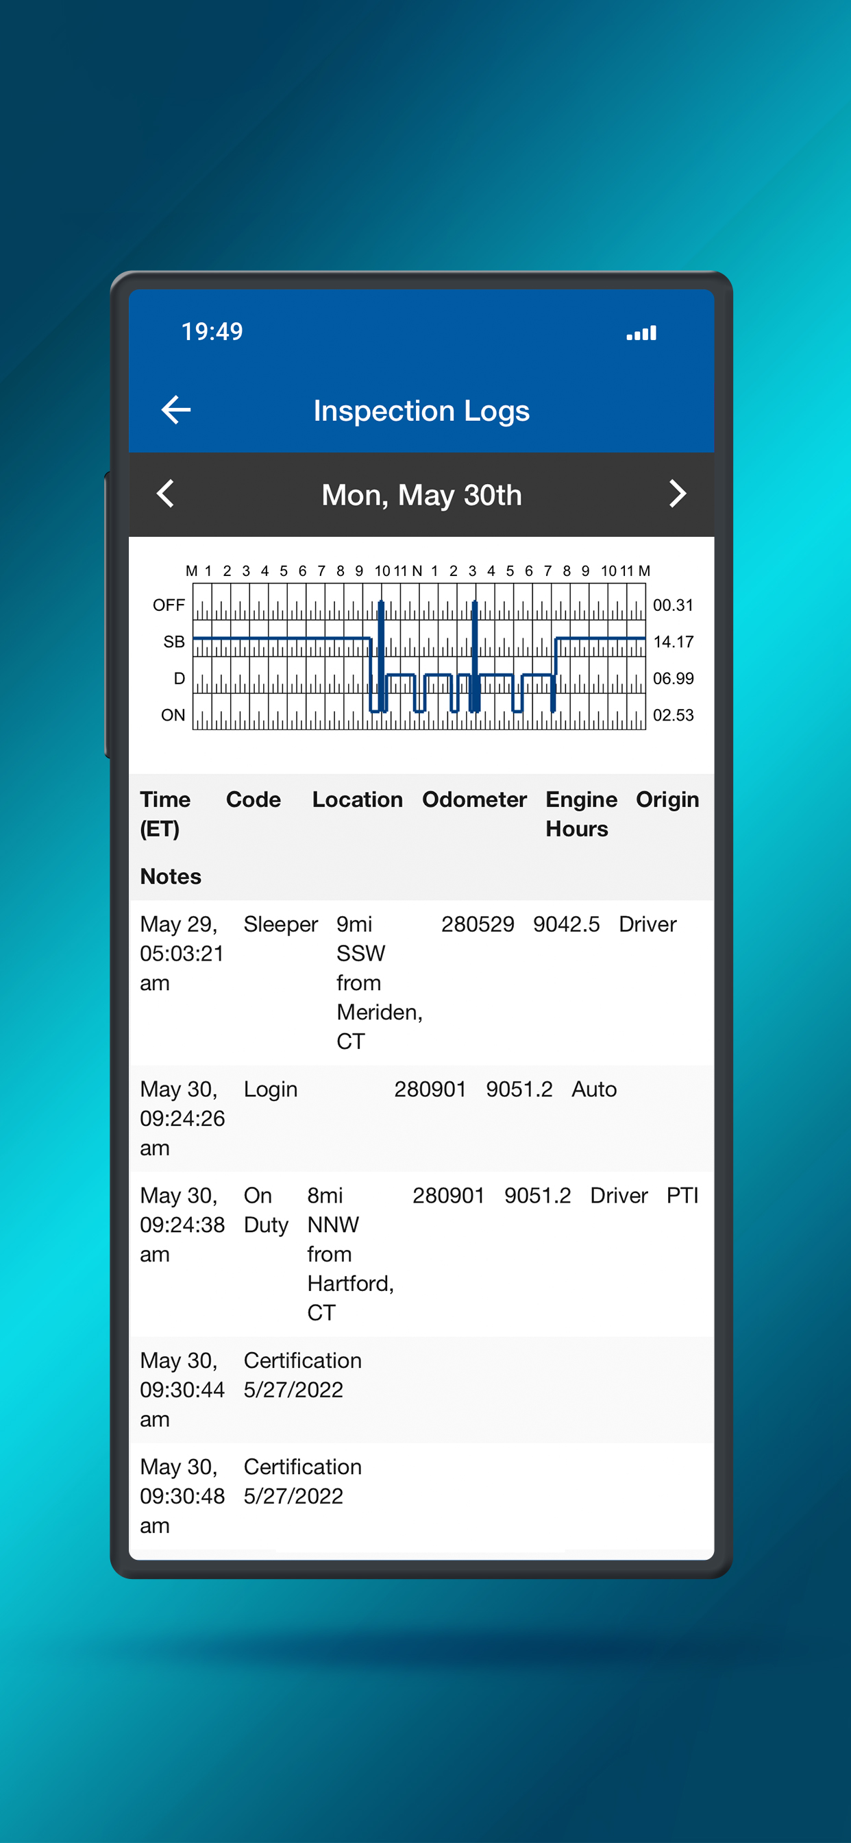Tap the 9mi SSW from Meriden, CT location

379,983
